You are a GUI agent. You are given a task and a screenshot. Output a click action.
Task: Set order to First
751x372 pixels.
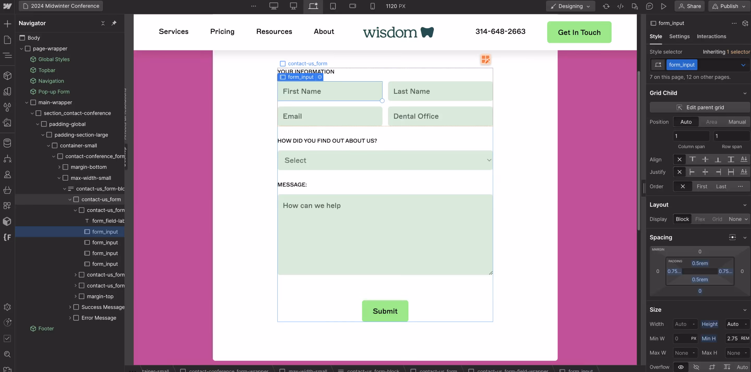[x=702, y=187]
